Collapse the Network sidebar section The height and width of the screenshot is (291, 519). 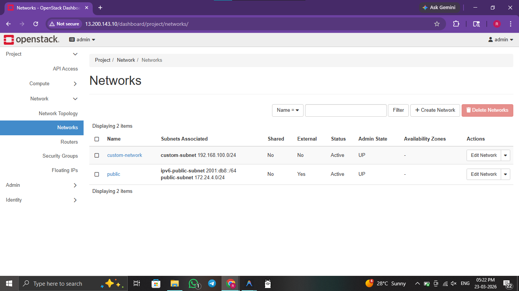42,99
